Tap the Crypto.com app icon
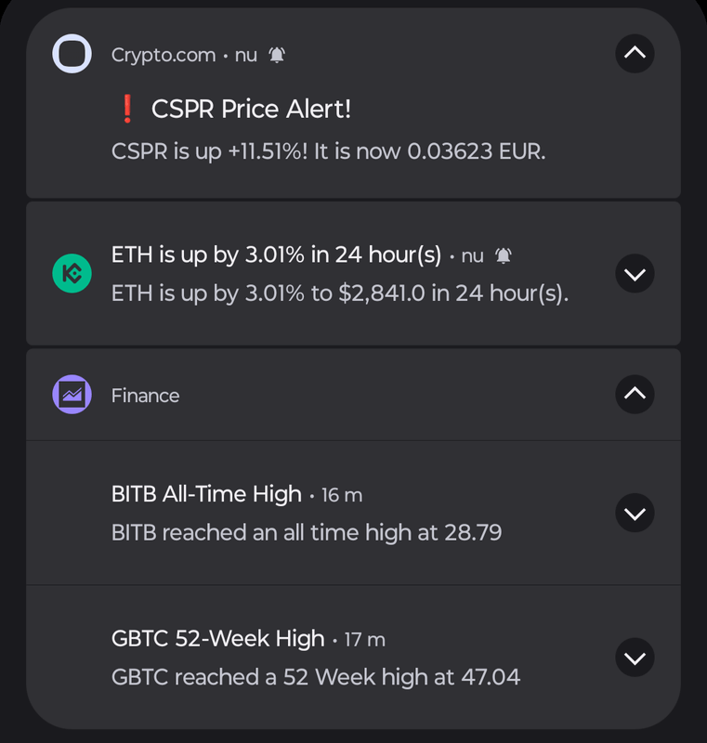The image size is (707, 743). [72, 54]
